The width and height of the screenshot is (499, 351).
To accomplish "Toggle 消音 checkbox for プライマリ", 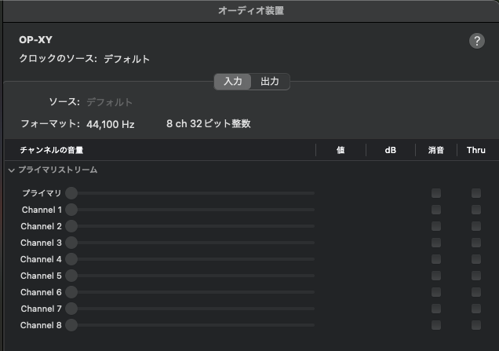I will [x=436, y=193].
